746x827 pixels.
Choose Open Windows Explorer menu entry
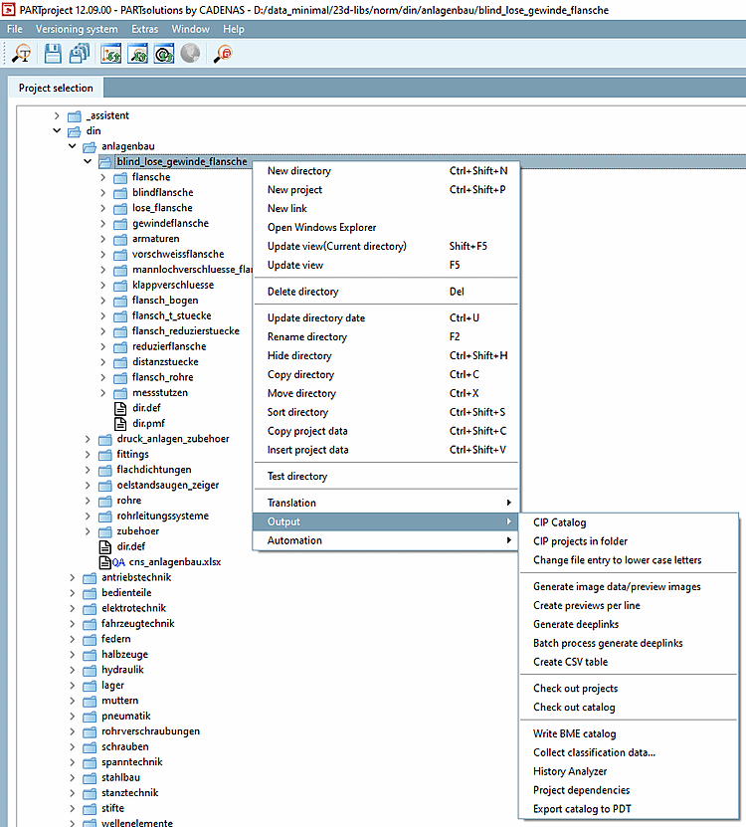pyautogui.click(x=386, y=227)
